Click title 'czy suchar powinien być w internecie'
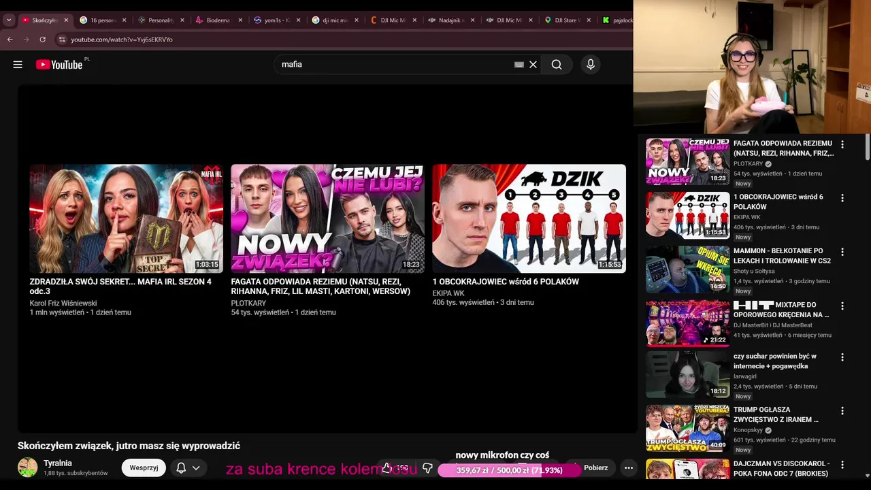Viewport: 871px width, 490px height. [775, 361]
